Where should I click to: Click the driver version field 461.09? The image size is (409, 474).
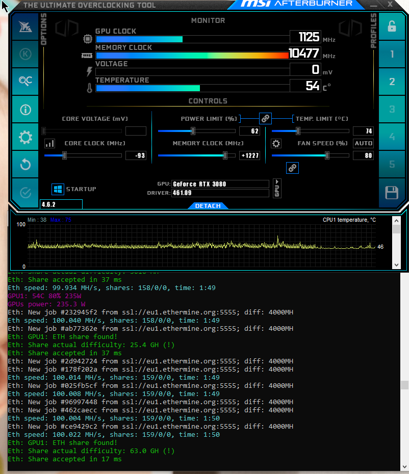coord(220,193)
